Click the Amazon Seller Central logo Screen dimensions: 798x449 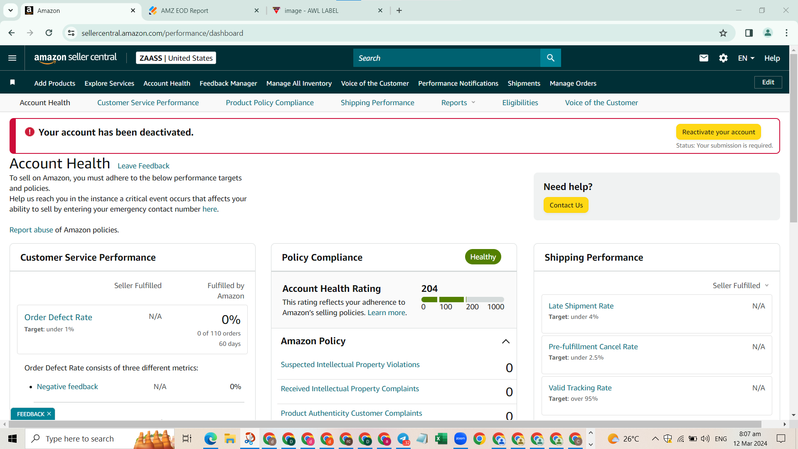tap(75, 58)
